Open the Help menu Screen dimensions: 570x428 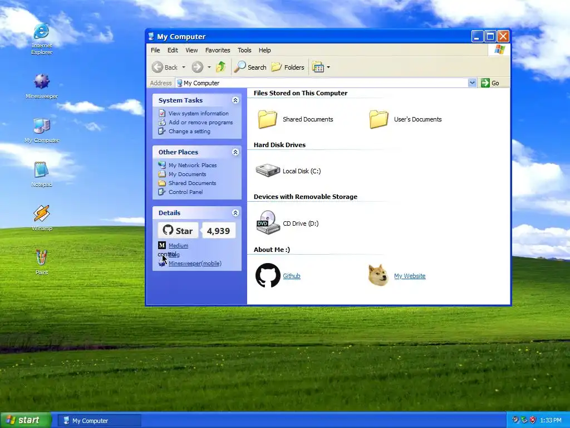(264, 50)
